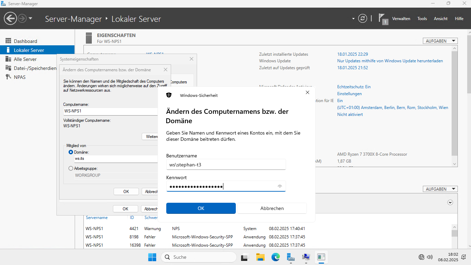This screenshot has width=471, height=265.
Task: Click the Kennwort password field
Action: click(226, 186)
